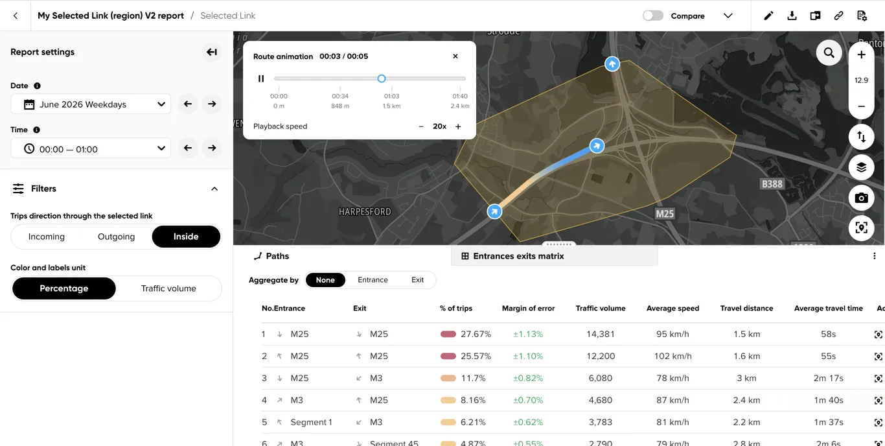Open the table more options menu
This screenshot has width=885, height=446.
874,256
